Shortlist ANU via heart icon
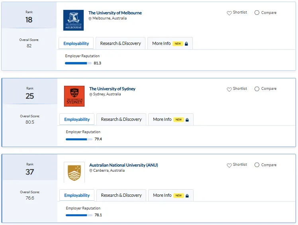The image size is (298, 225). click(x=229, y=165)
